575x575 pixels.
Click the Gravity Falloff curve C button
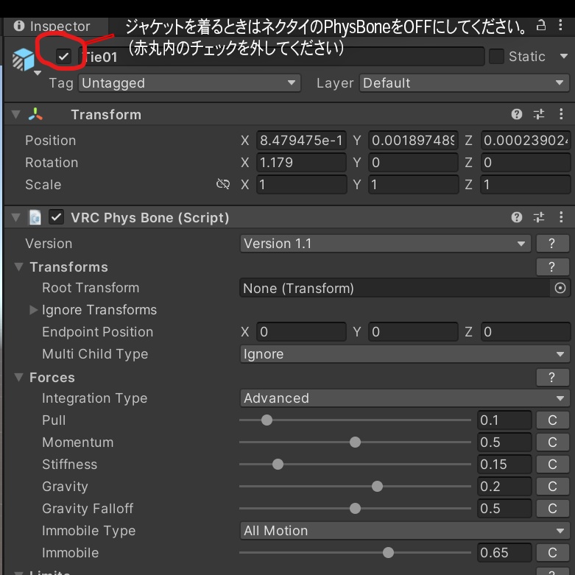[552, 508]
